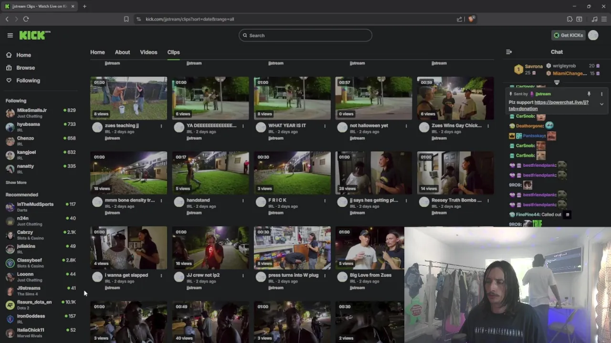Click the browser share icon in address bar
The image size is (611, 343).
[x=459, y=19]
